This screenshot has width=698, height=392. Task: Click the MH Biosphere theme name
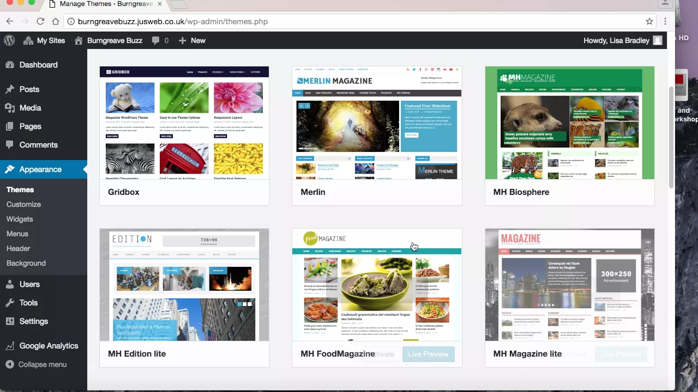coord(521,192)
